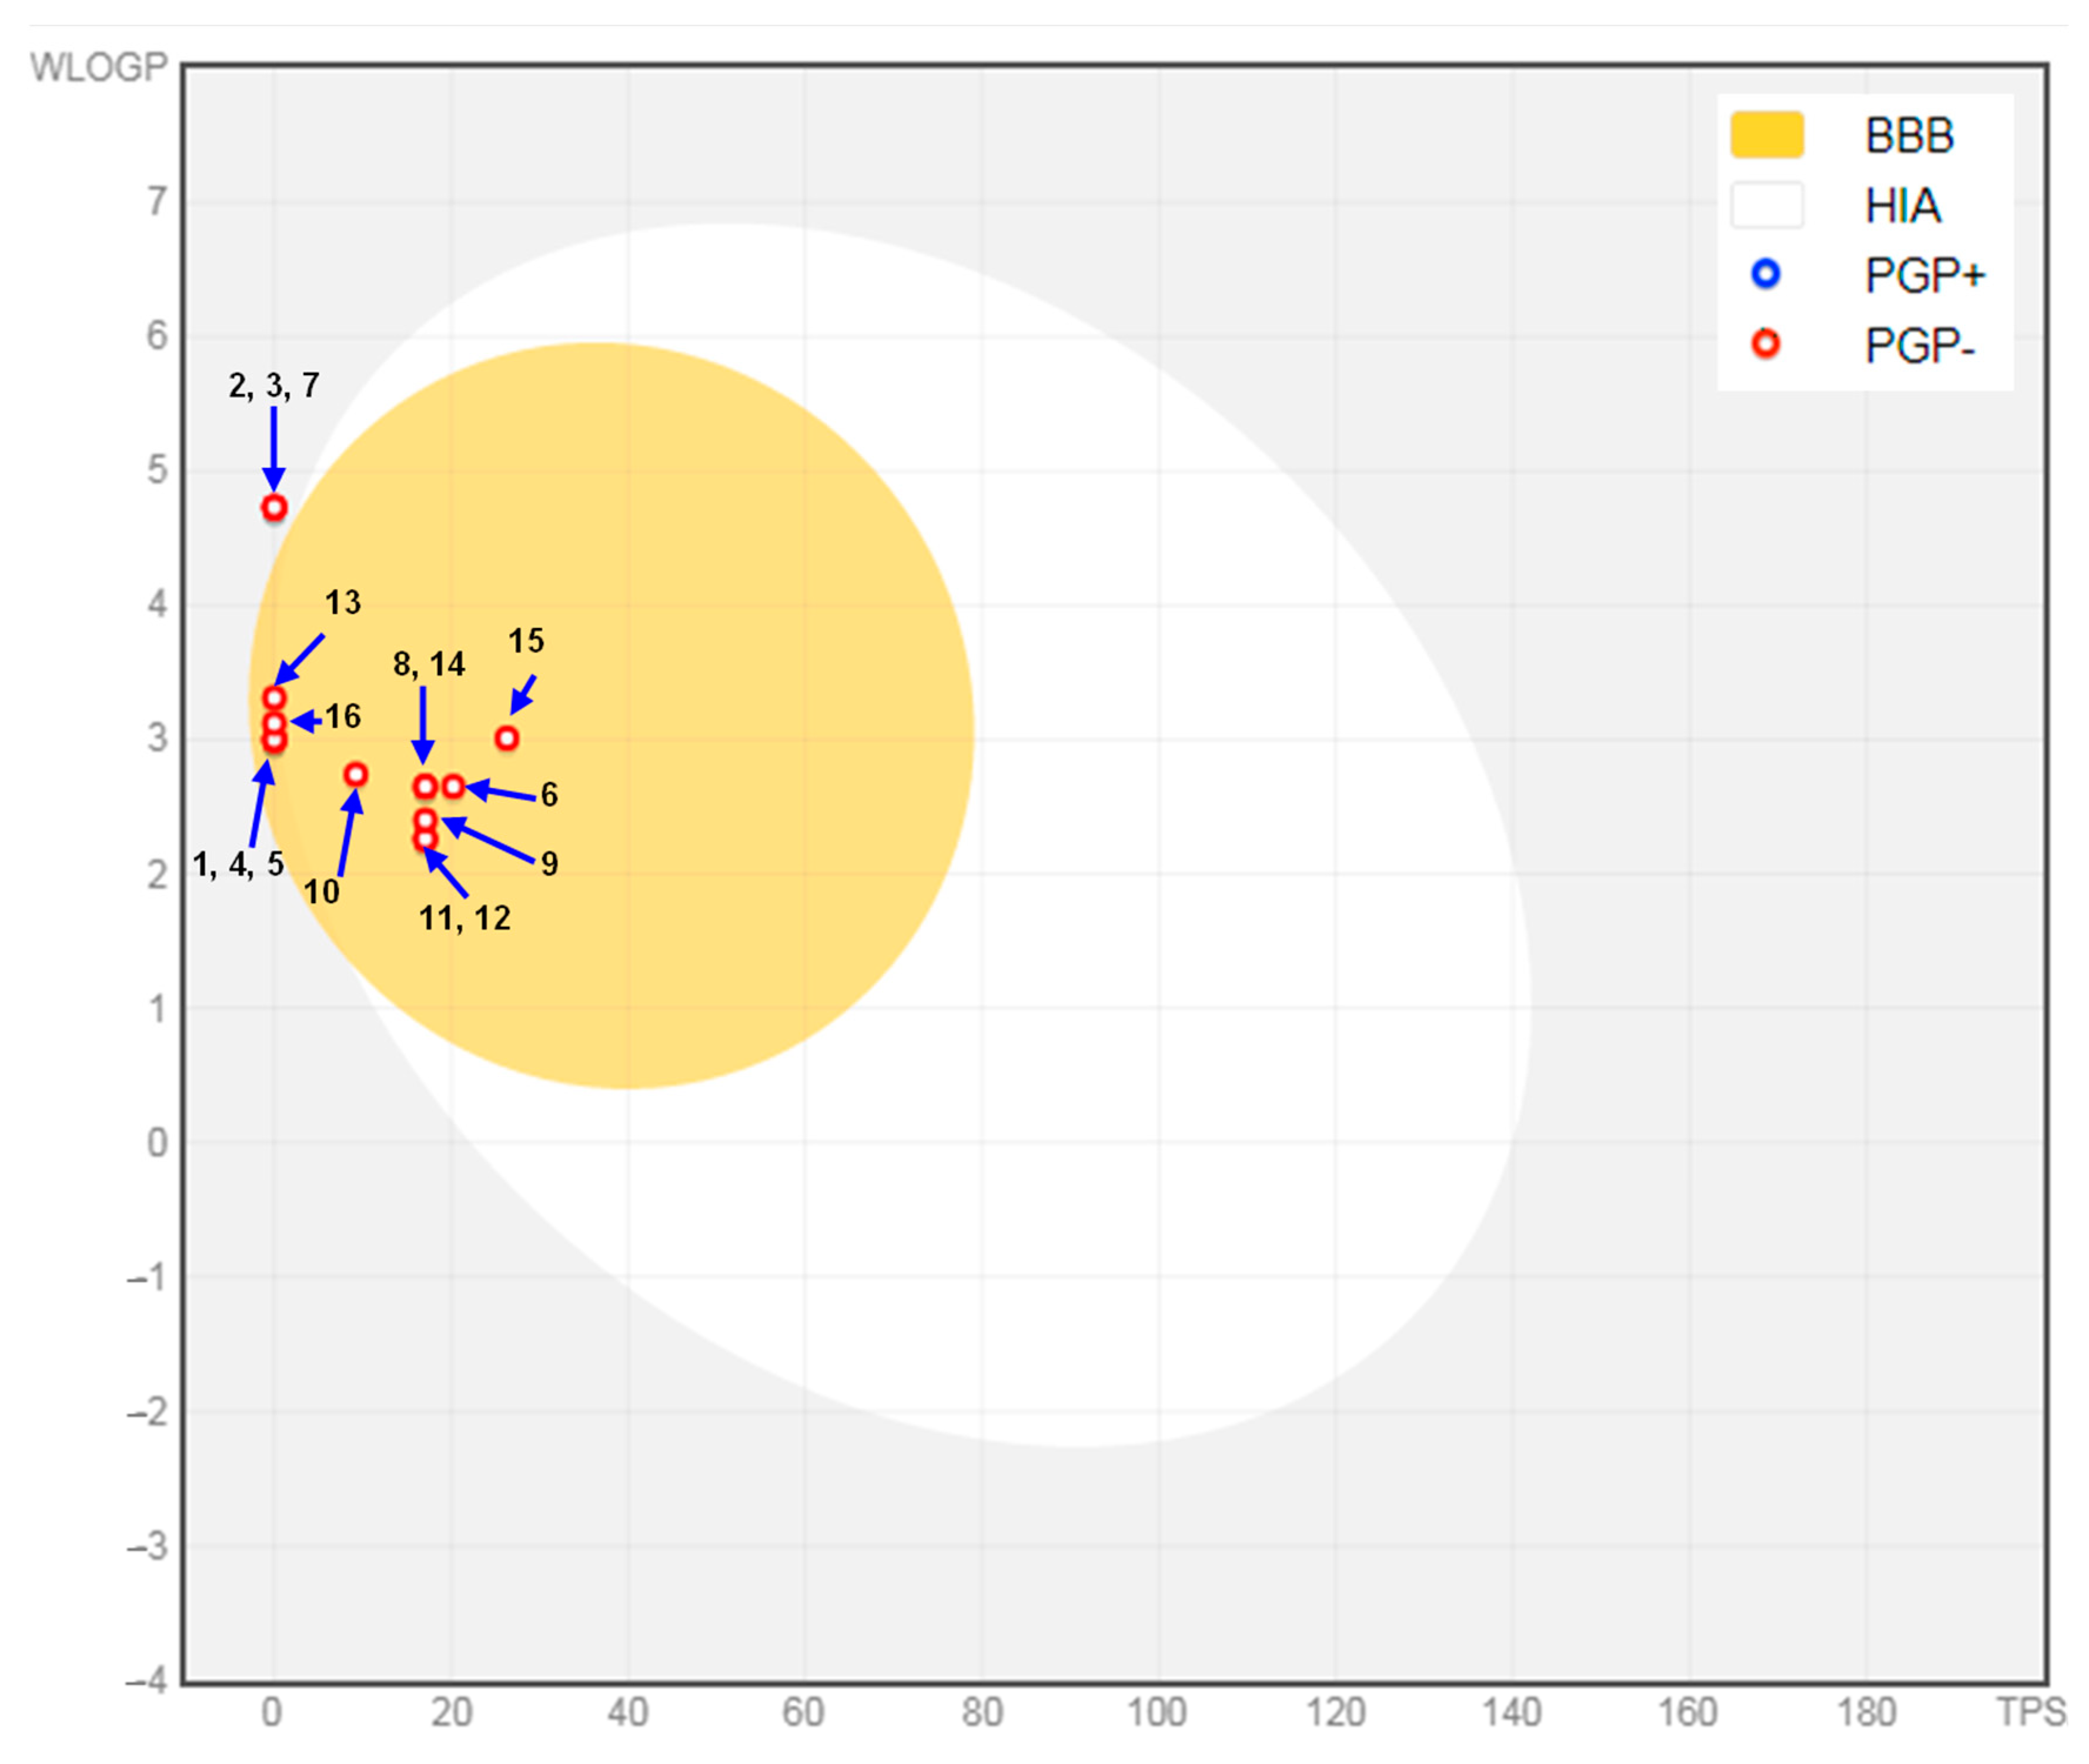Click the PGP- red circle legend marker
The image size is (2089, 1764).
pyautogui.click(x=1766, y=344)
